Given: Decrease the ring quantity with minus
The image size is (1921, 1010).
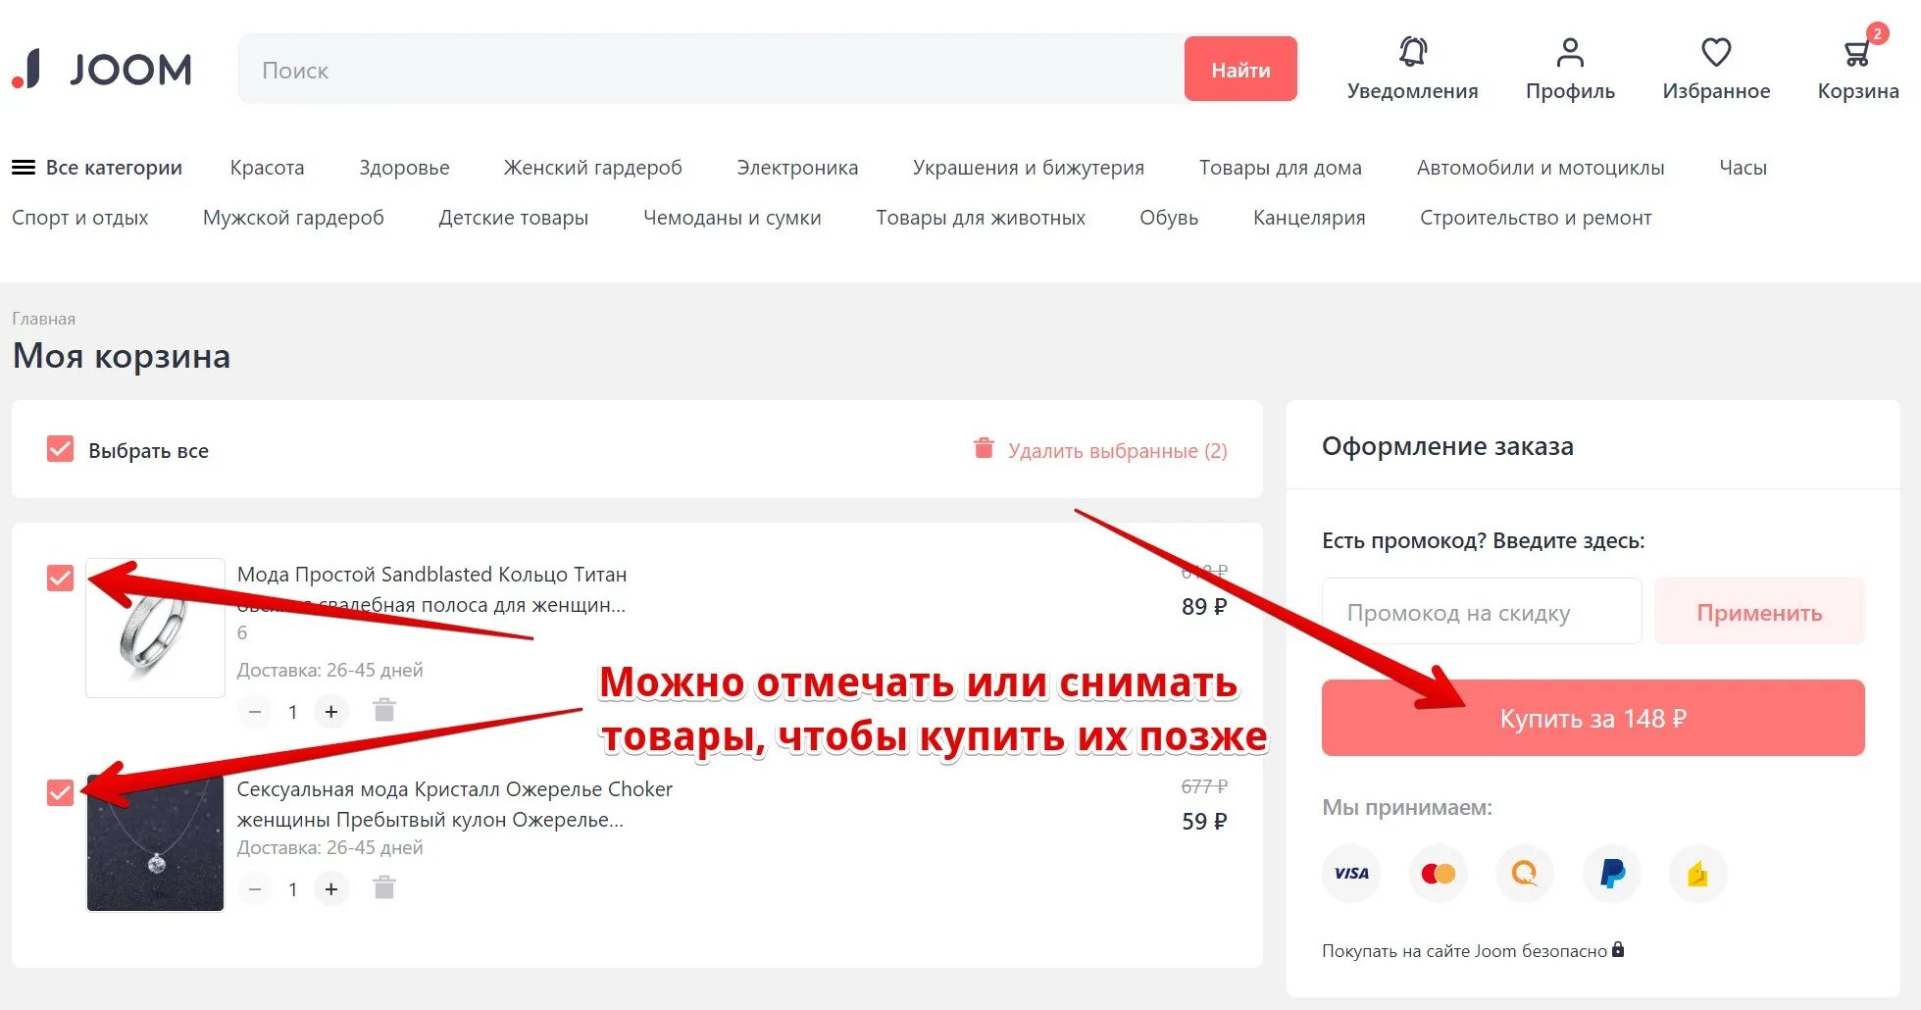Looking at the screenshot, I should pyautogui.click(x=255, y=712).
